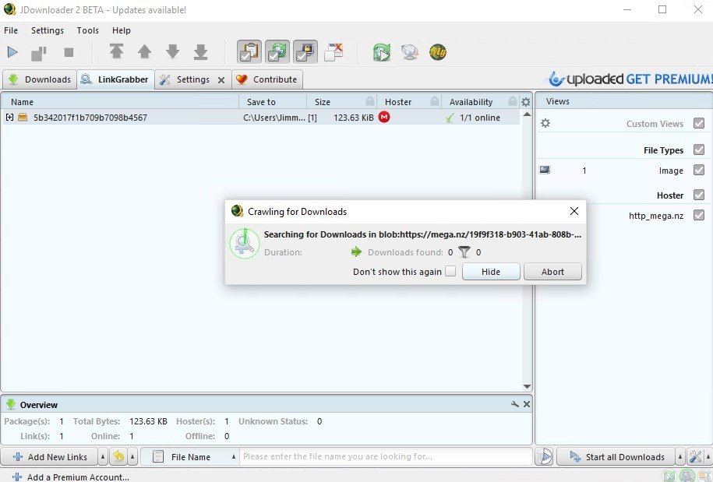Move selection to bottom with bottom-arrow icon
Screen dimensions: 713x482
pyautogui.click(x=200, y=51)
